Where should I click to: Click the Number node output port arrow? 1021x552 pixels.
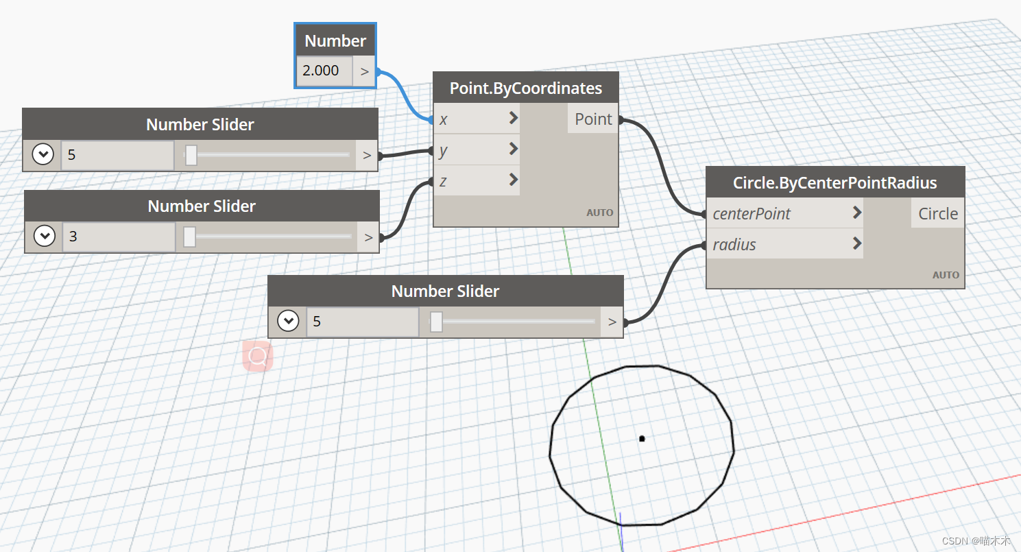364,71
